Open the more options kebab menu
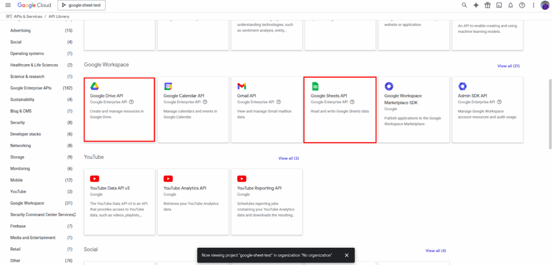This screenshot has width=552, height=265. tap(533, 5)
